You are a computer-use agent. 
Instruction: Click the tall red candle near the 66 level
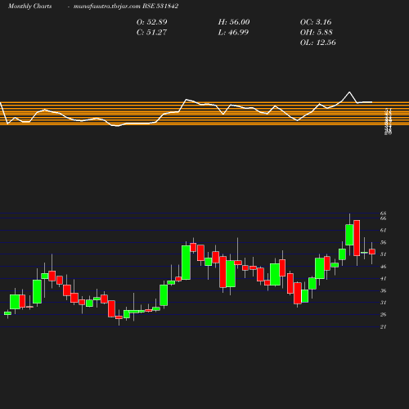pos(357,238)
